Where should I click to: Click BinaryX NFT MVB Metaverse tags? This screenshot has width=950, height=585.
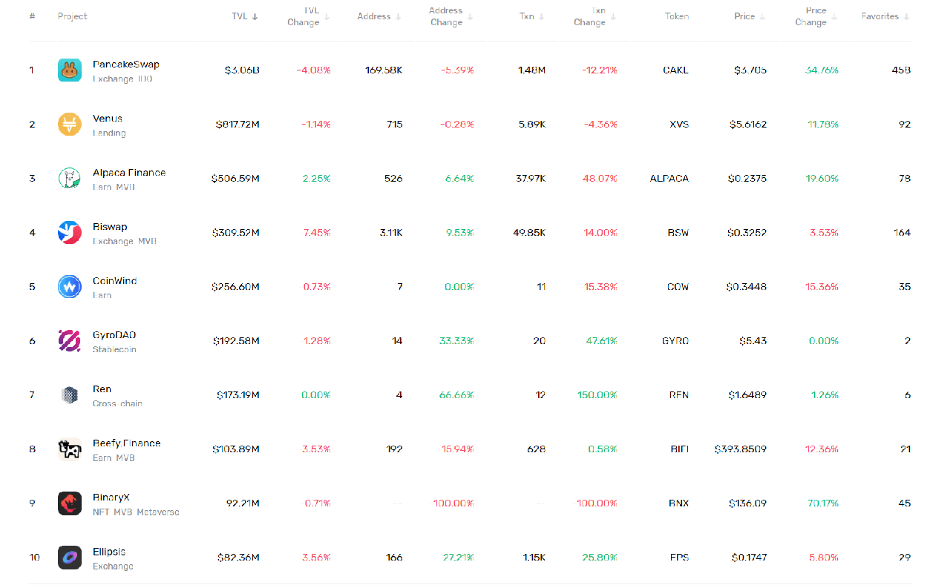(x=136, y=512)
